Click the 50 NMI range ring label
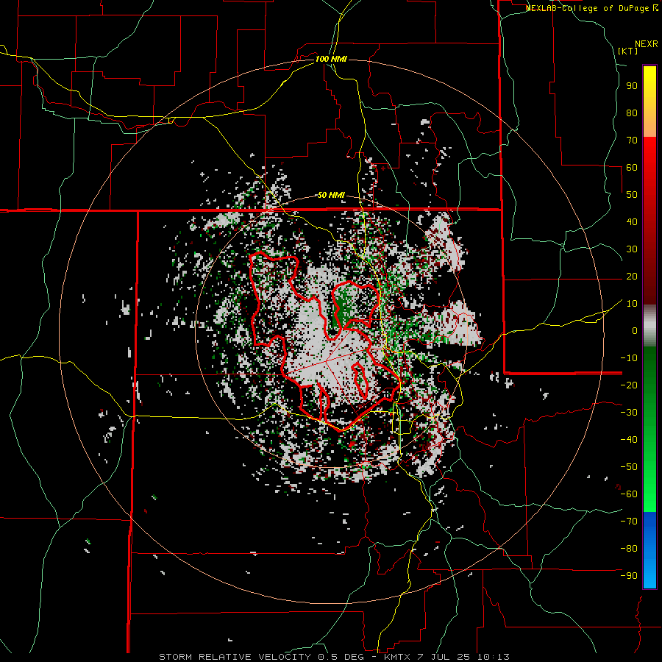Viewport: 662px width, 662px height. click(x=331, y=195)
